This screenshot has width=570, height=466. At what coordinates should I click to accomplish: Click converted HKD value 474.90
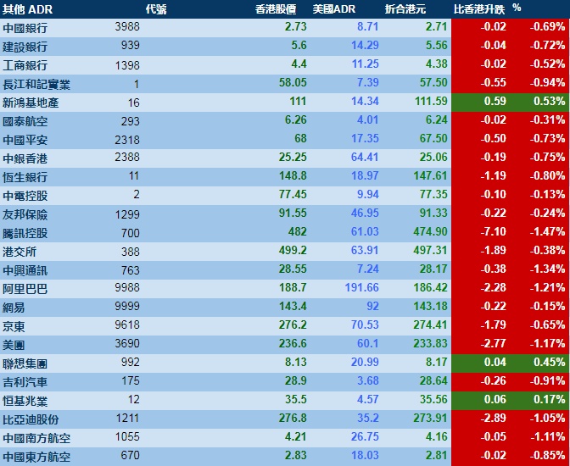point(430,231)
